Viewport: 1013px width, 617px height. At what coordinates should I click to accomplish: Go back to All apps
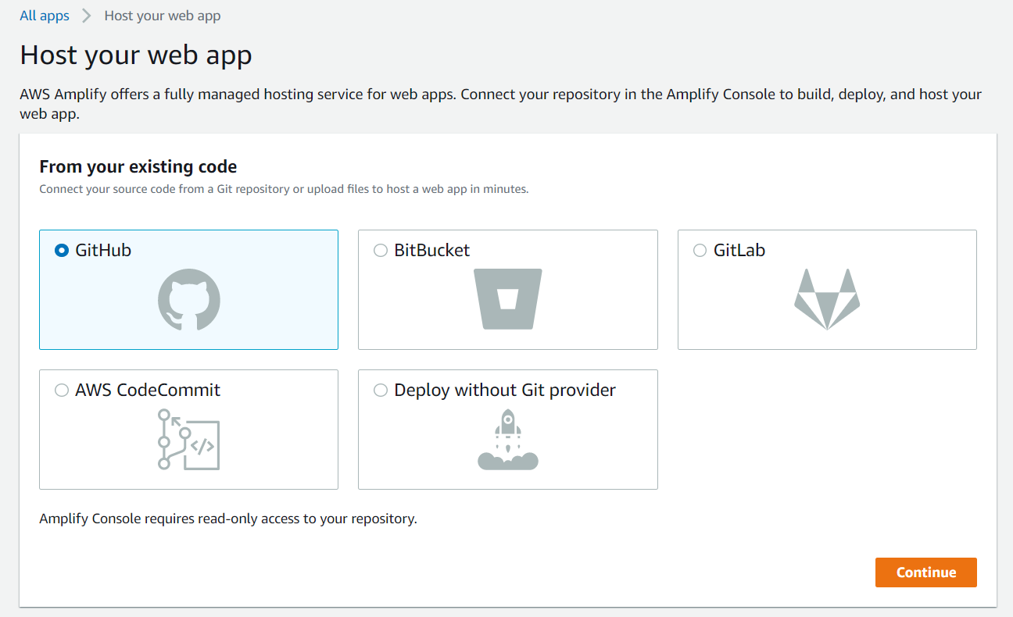click(45, 16)
